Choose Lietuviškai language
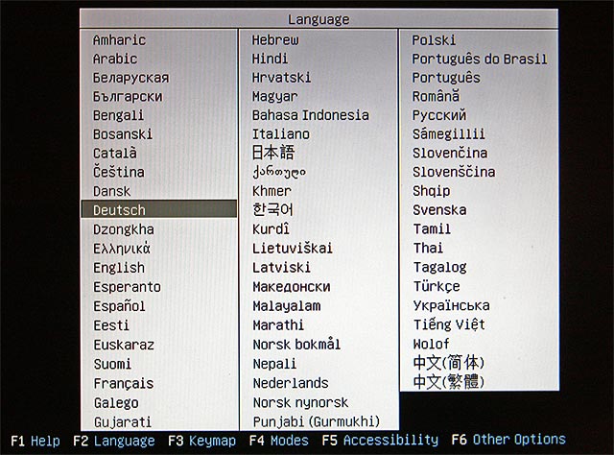614x455 pixels. pyautogui.click(x=293, y=249)
